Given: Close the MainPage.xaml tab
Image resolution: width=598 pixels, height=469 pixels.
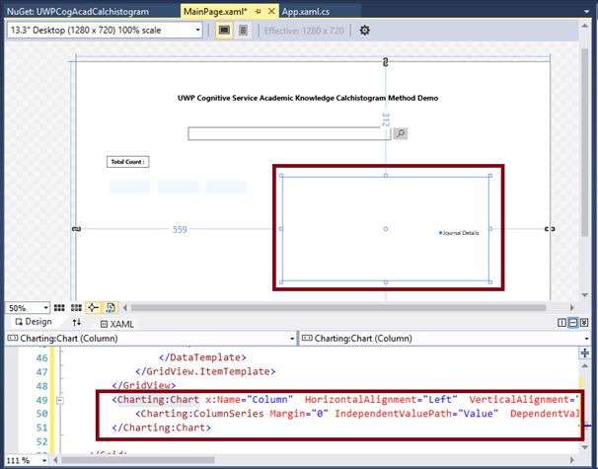Looking at the screenshot, I should tap(271, 12).
